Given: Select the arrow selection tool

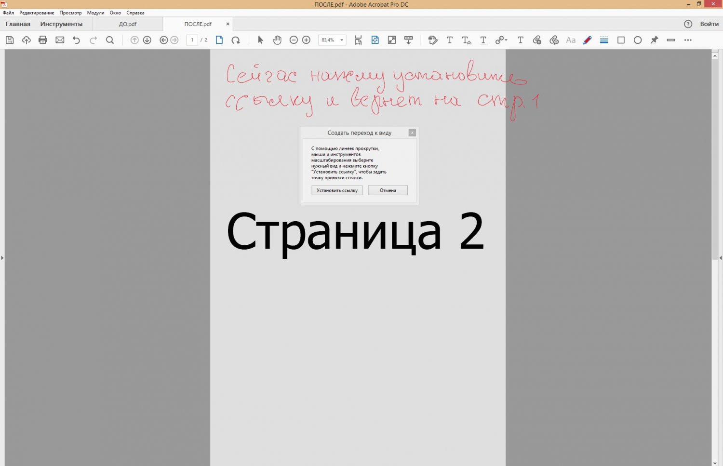Looking at the screenshot, I should click(x=260, y=40).
